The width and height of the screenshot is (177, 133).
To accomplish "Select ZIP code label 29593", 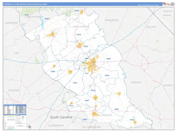I will click(x=77, y=11).
